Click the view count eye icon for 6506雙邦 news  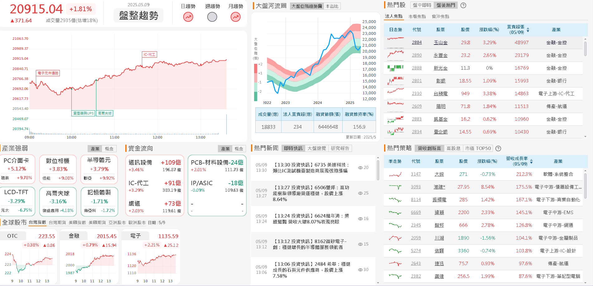tap(360, 193)
